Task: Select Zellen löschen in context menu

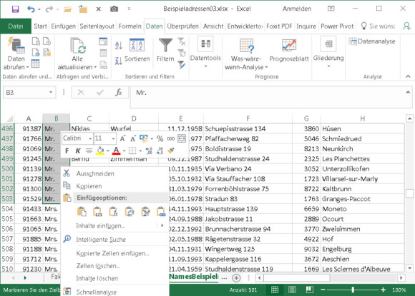Action: click(x=98, y=266)
